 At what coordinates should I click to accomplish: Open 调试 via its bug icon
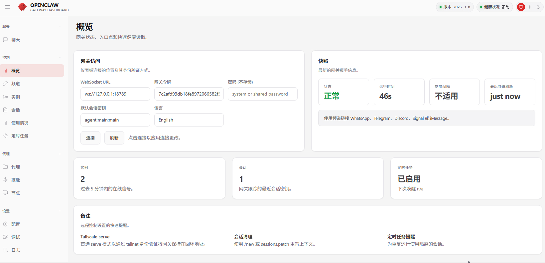(5, 237)
